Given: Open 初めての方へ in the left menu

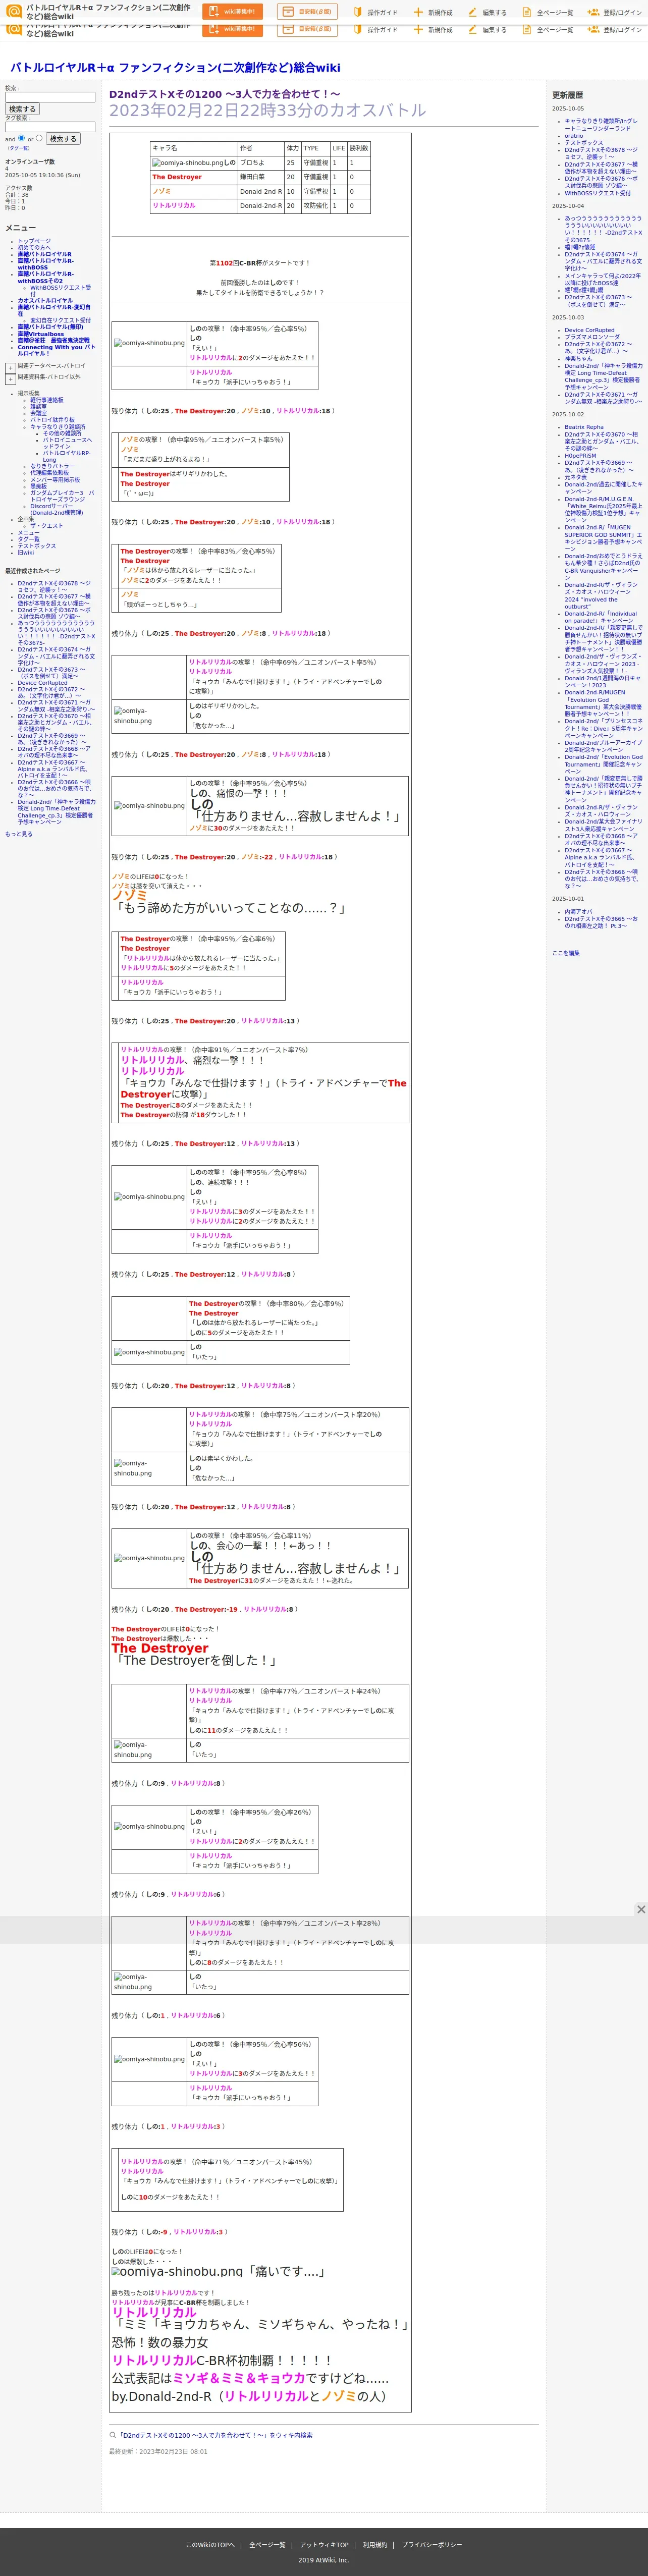Looking at the screenshot, I should tap(34, 248).
